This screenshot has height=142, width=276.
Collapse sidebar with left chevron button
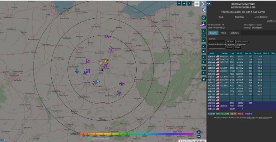click(203, 10)
